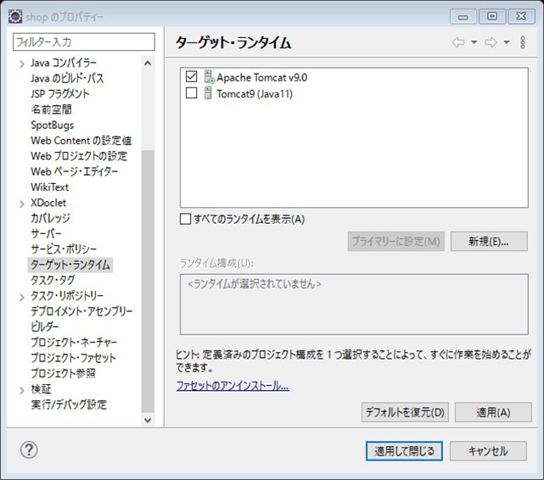Click the キャンセル button
Screen dimensions: 544x480
tap(488, 451)
